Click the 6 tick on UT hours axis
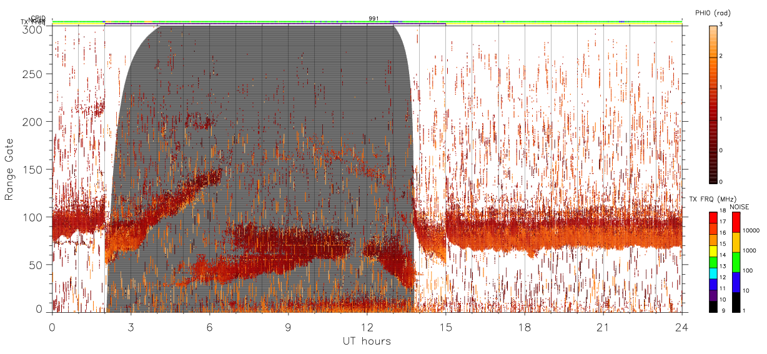767x354 pixels. 209,327
